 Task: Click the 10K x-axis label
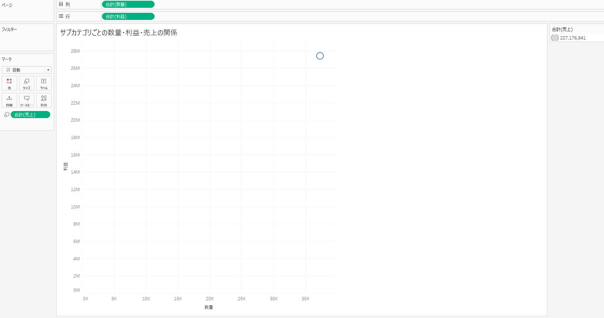point(146,299)
